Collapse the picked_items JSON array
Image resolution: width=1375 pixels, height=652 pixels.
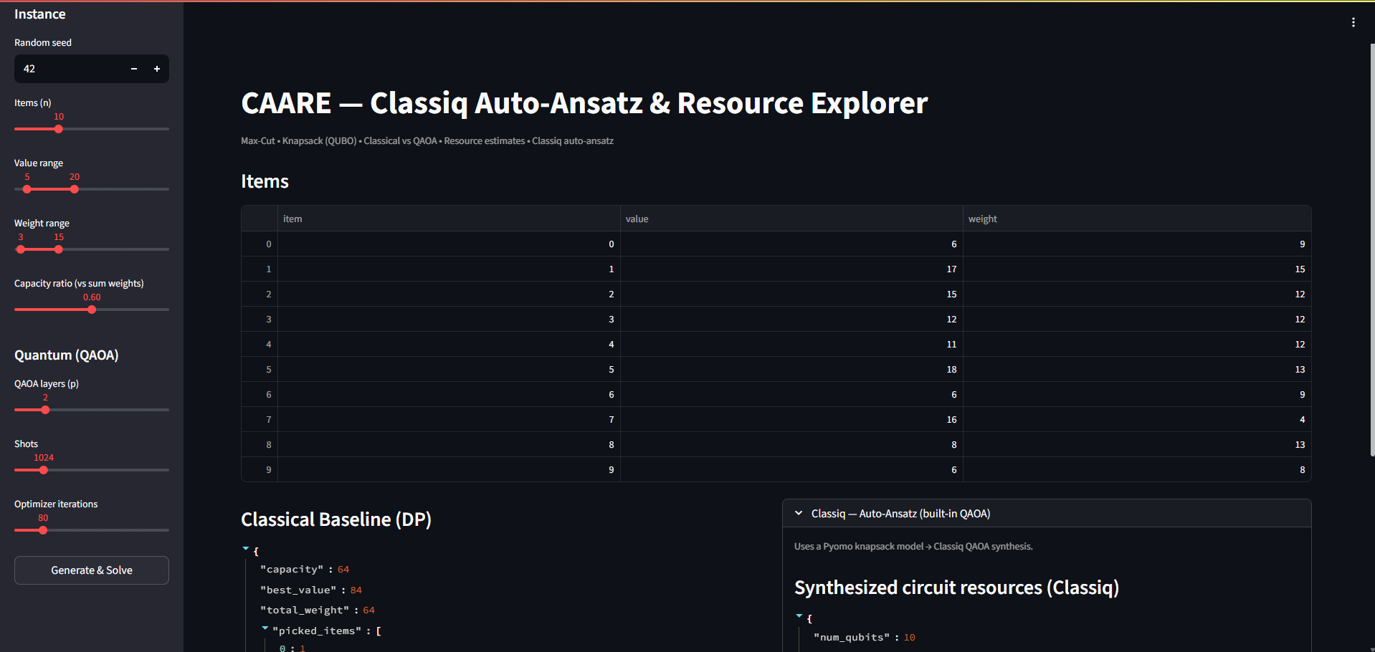pos(265,628)
